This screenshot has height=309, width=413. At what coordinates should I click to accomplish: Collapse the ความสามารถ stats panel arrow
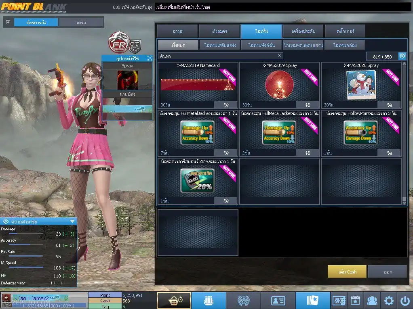point(72,221)
